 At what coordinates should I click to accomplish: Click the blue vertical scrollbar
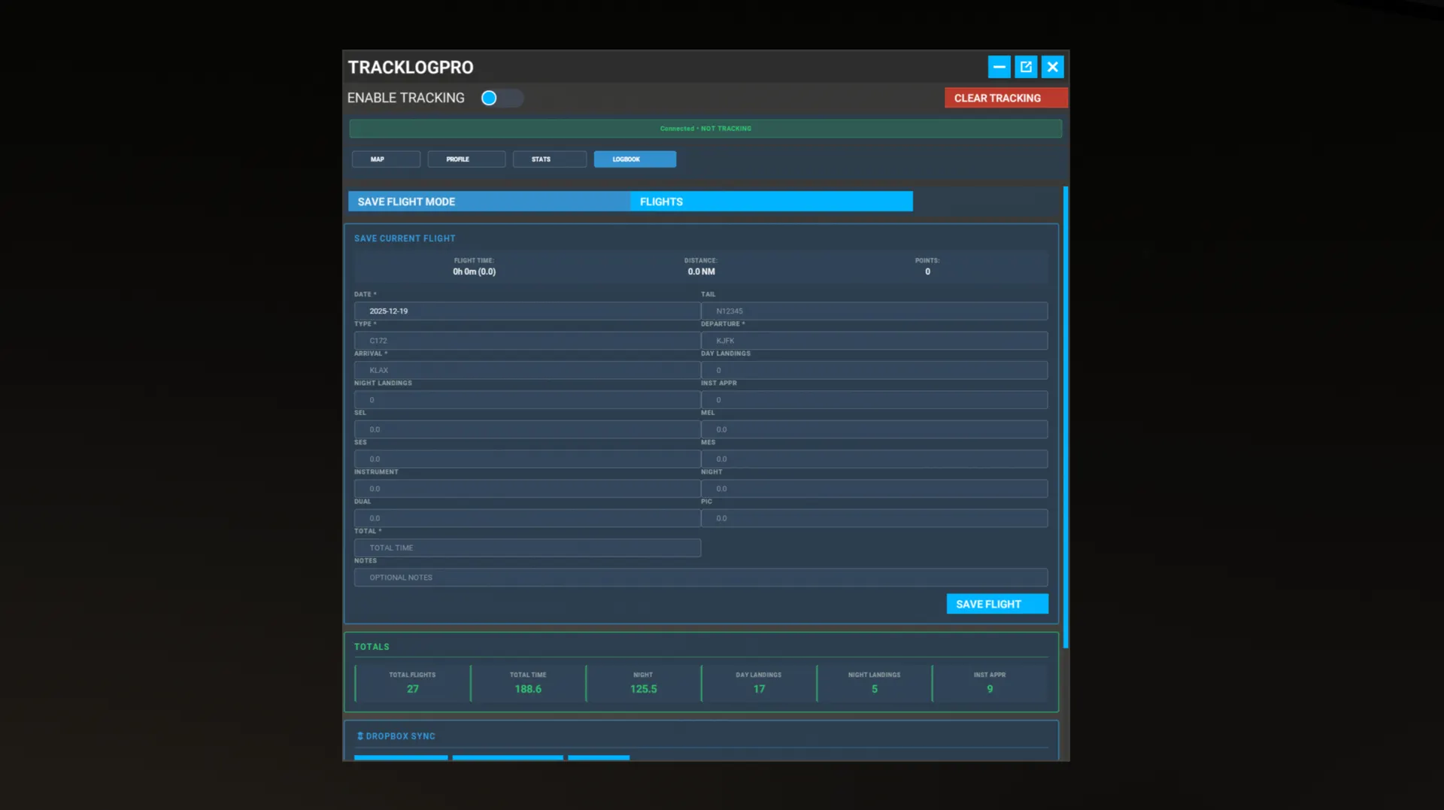1065,417
